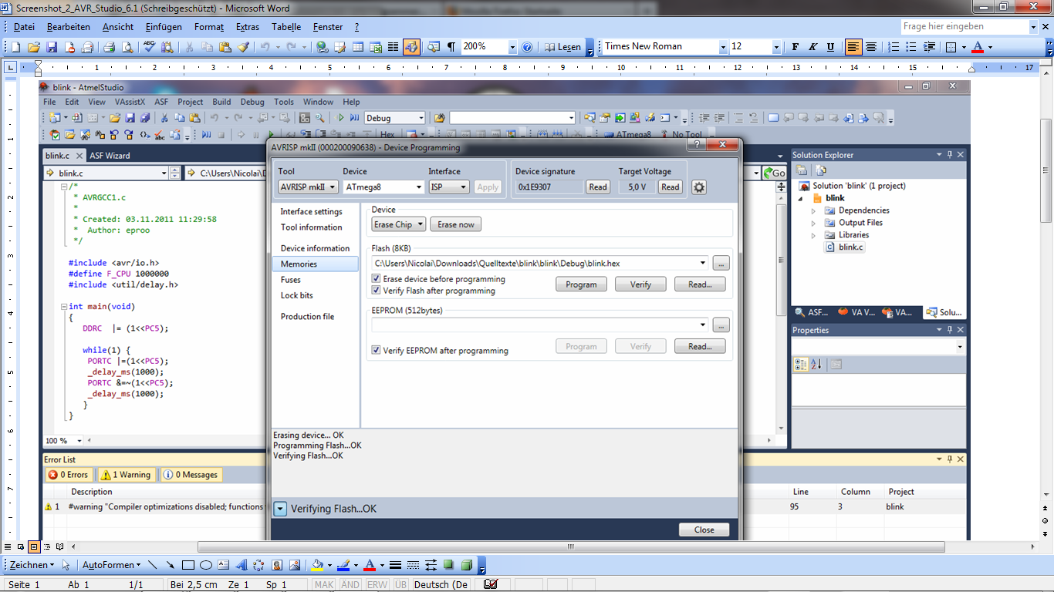
Task: Open the 200% zoom dropdown
Action: [x=512, y=47]
